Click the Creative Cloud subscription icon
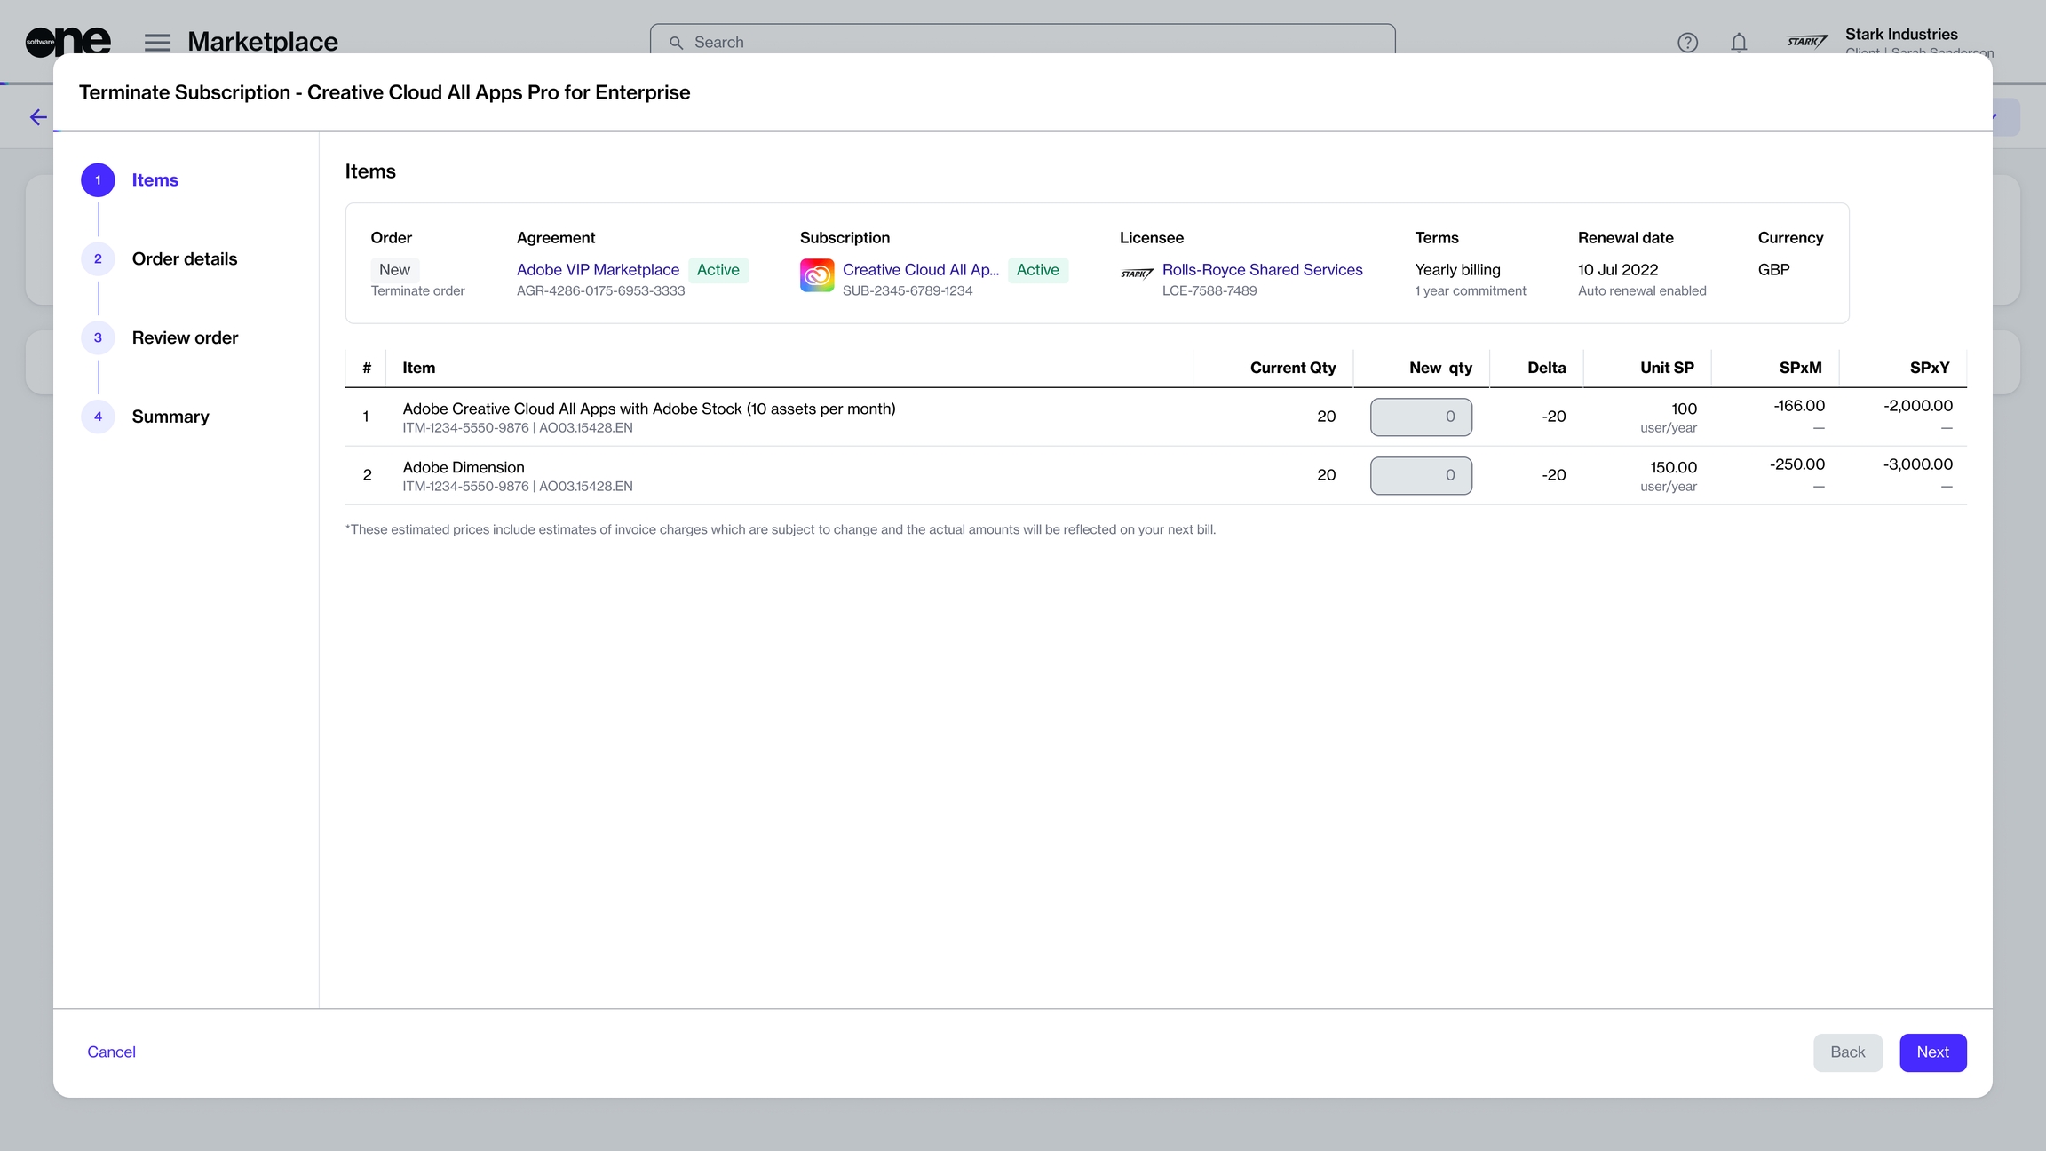 (816, 275)
